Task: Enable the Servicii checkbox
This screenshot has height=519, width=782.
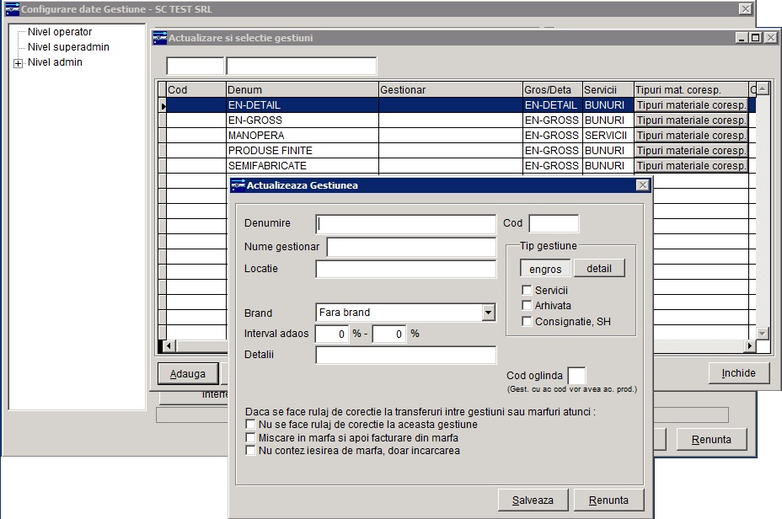Action: pyautogui.click(x=527, y=290)
